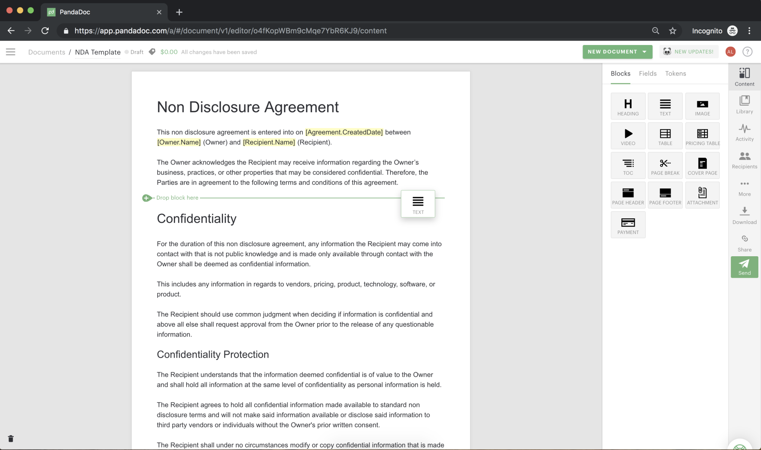Screen dimensions: 761x450
Task: Select the Image block
Action: [702, 106]
